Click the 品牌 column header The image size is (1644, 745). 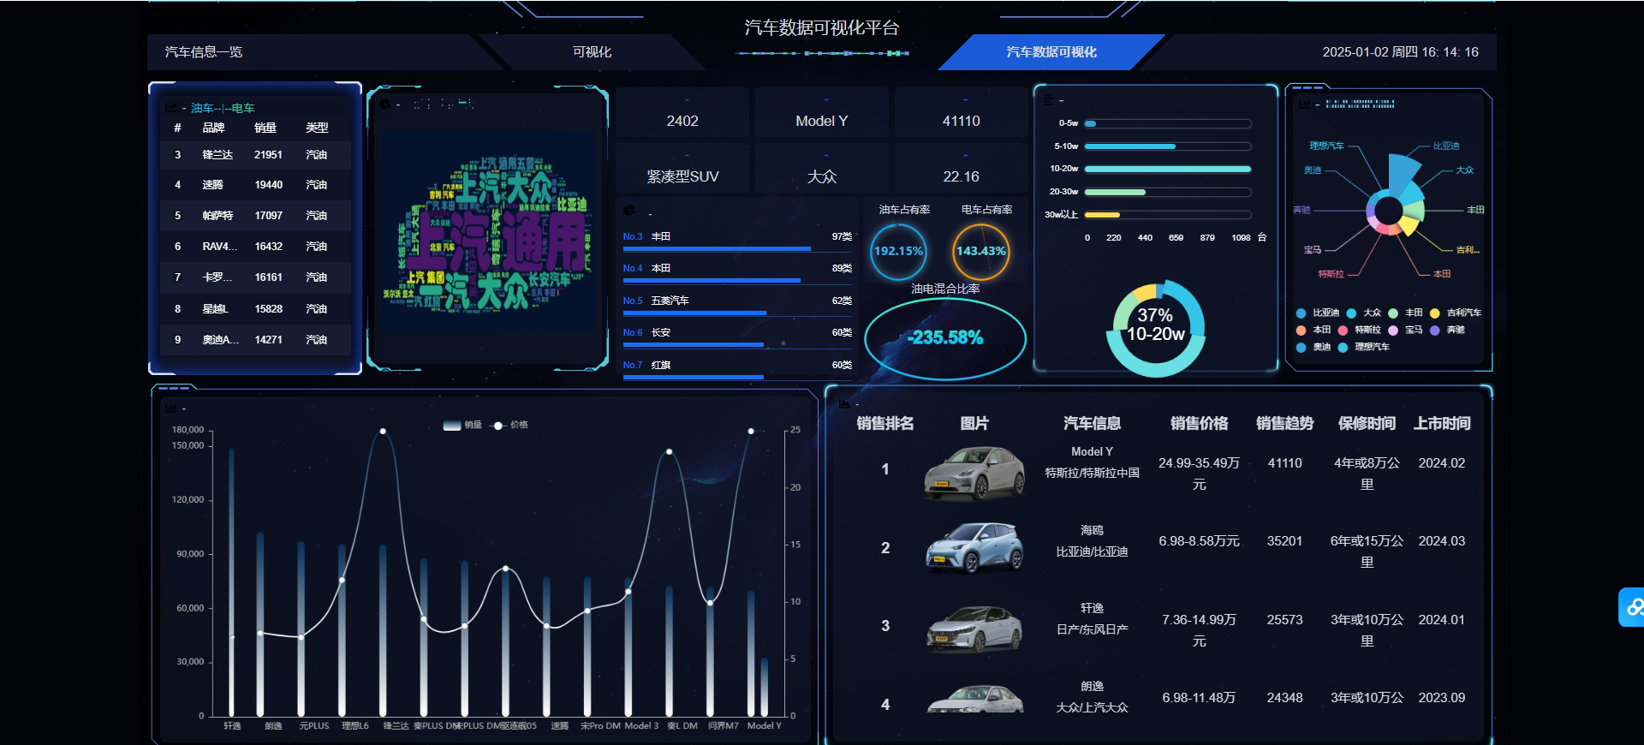pyautogui.click(x=213, y=128)
